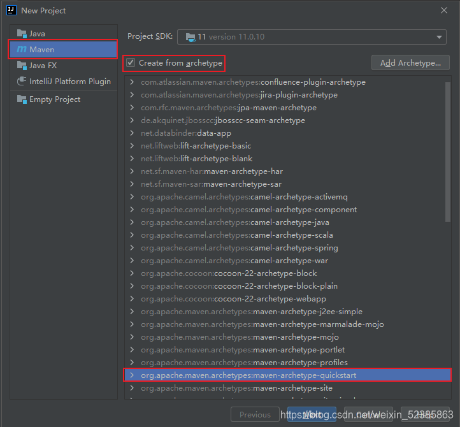460x427 pixels.
Task: Select Empty Project type
Action: point(64,99)
